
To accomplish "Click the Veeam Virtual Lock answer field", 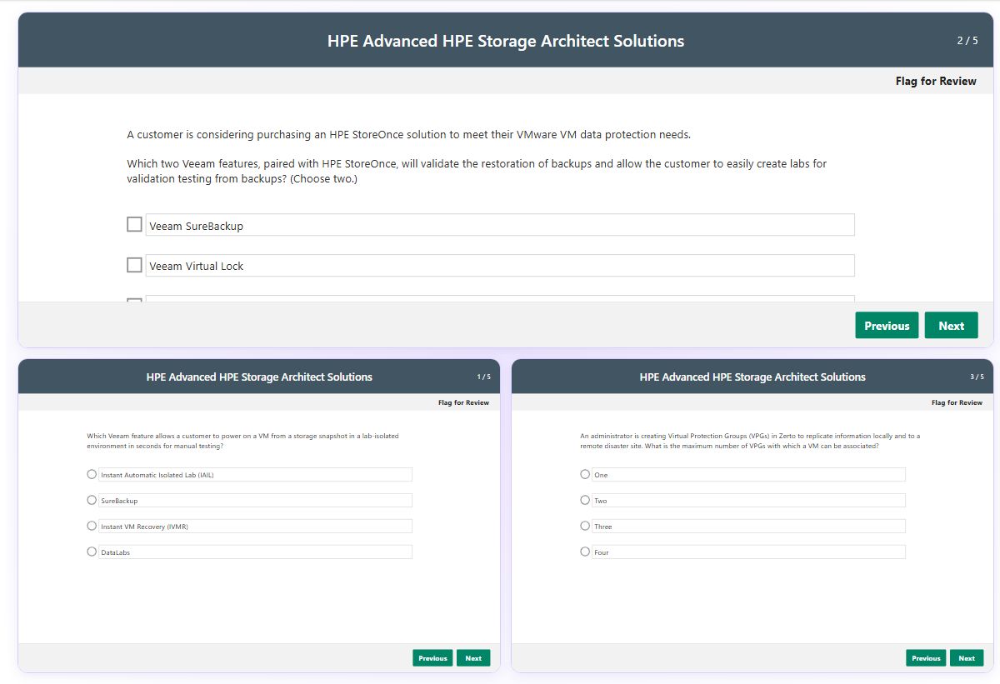I will [500, 266].
